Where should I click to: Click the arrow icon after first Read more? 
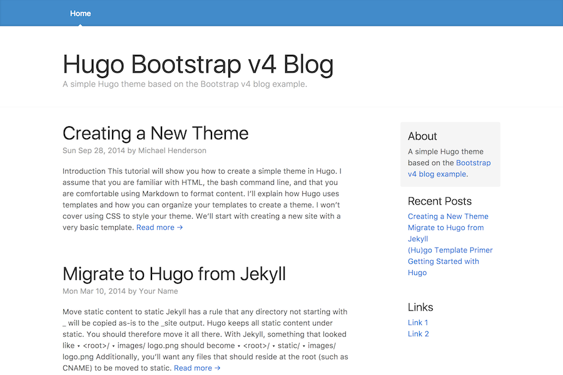tap(180, 227)
